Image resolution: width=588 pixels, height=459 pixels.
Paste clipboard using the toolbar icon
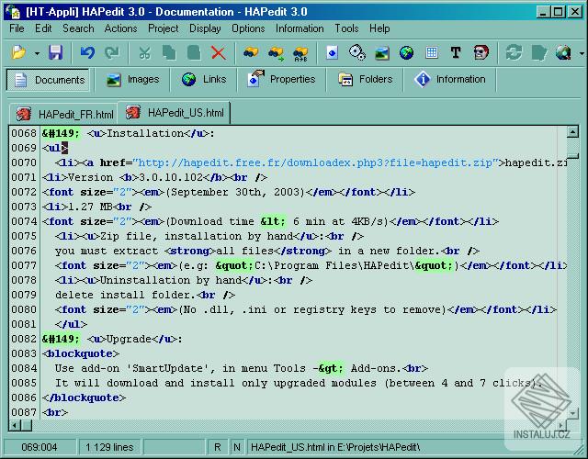(194, 53)
